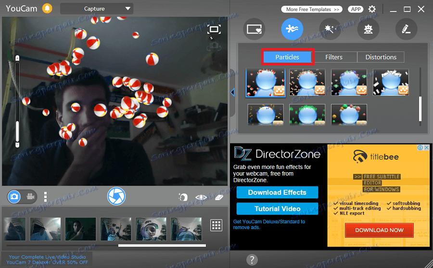Screen dimensions: 433x268
Task: Click the DOWNLOAD NOW ad button
Action: [x=379, y=230]
